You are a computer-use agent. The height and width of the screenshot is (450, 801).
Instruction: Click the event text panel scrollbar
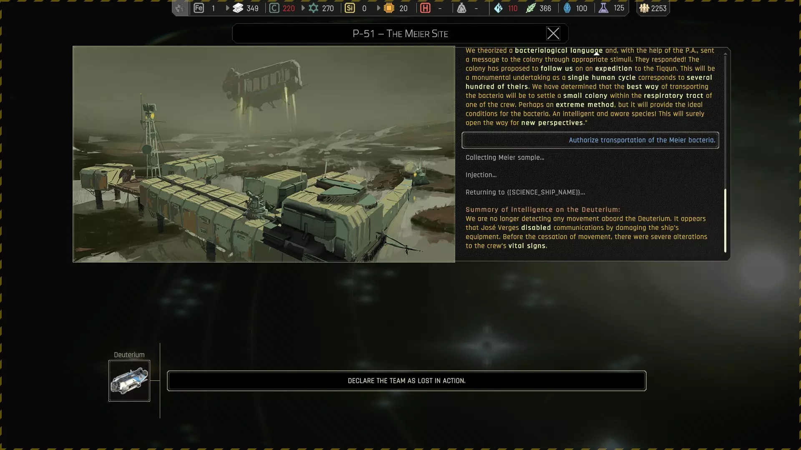725,220
